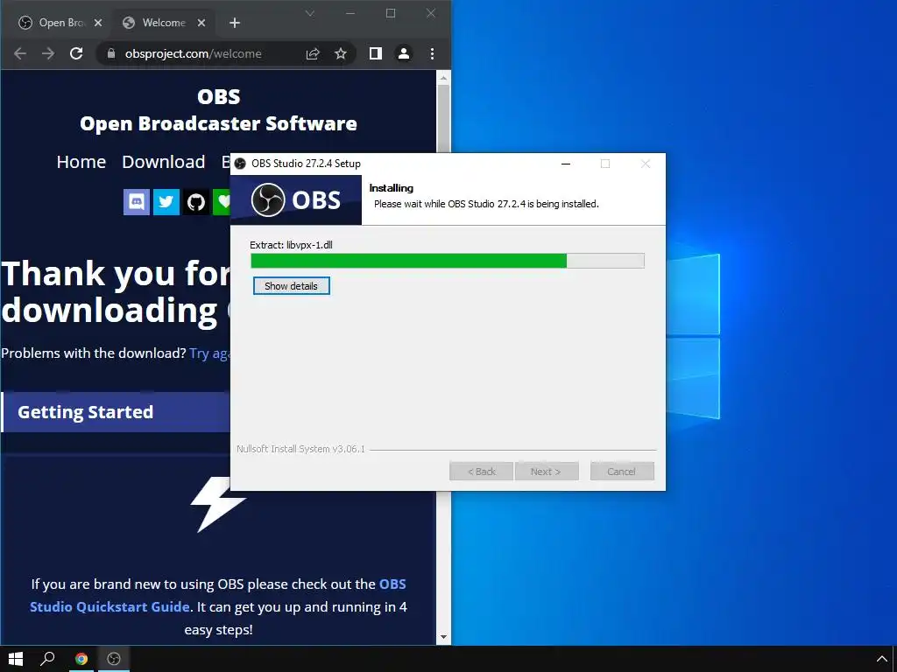
Task: Close the Open Broadcaster tab
Action: point(98,23)
